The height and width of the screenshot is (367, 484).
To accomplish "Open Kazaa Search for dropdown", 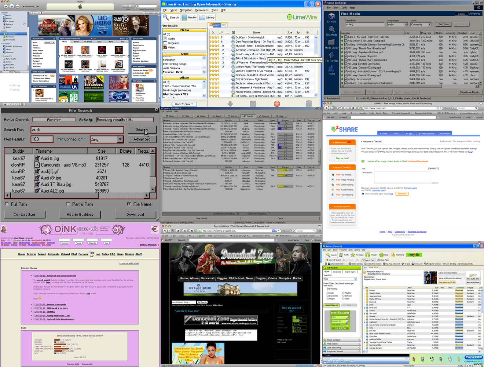I will (x=355, y=279).
